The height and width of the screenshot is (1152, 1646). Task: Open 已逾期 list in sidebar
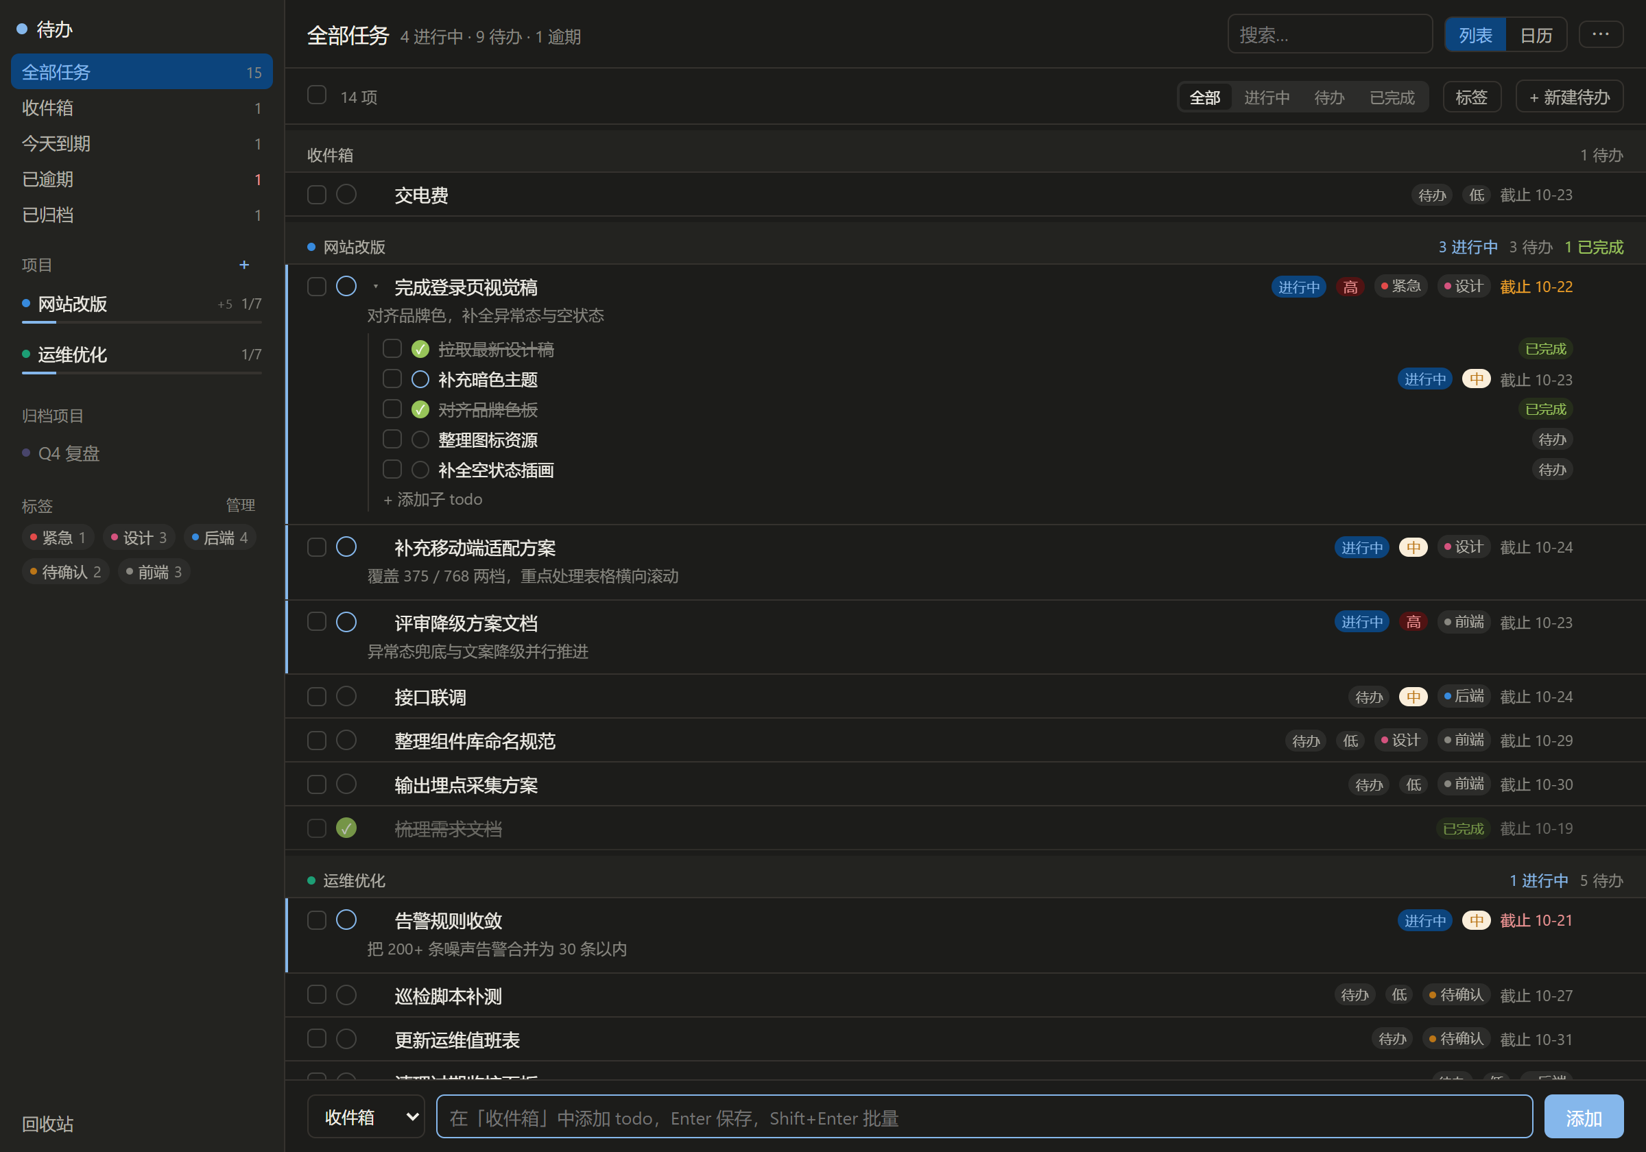point(142,179)
